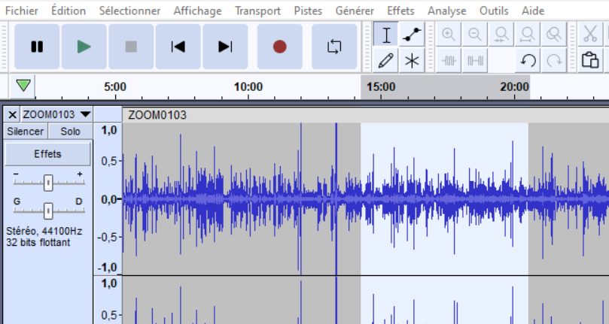Click the 10:00 mark on the timeline ruler
609x324 pixels.
click(248, 86)
